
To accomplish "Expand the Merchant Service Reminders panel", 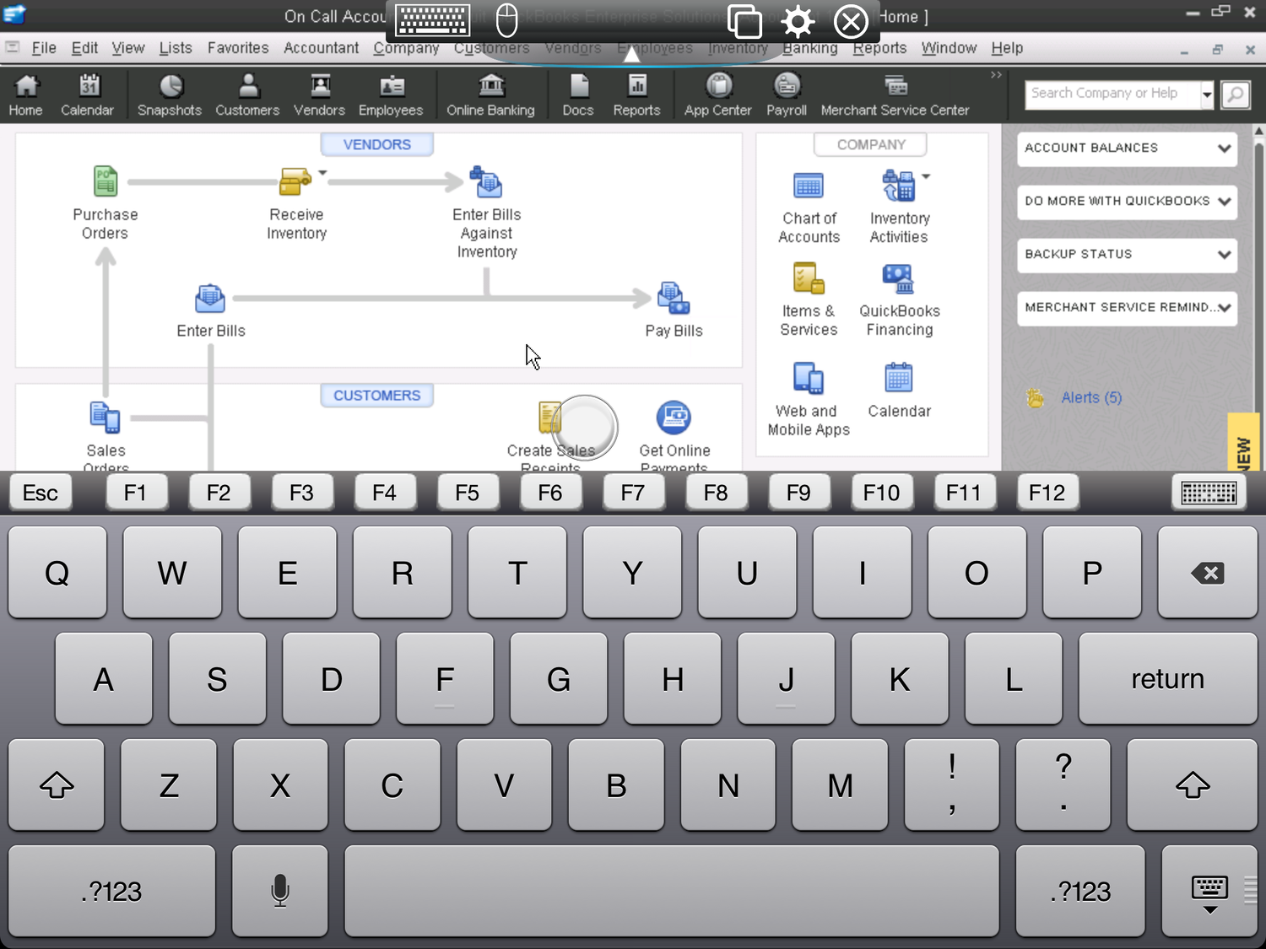I will coord(1128,308).
